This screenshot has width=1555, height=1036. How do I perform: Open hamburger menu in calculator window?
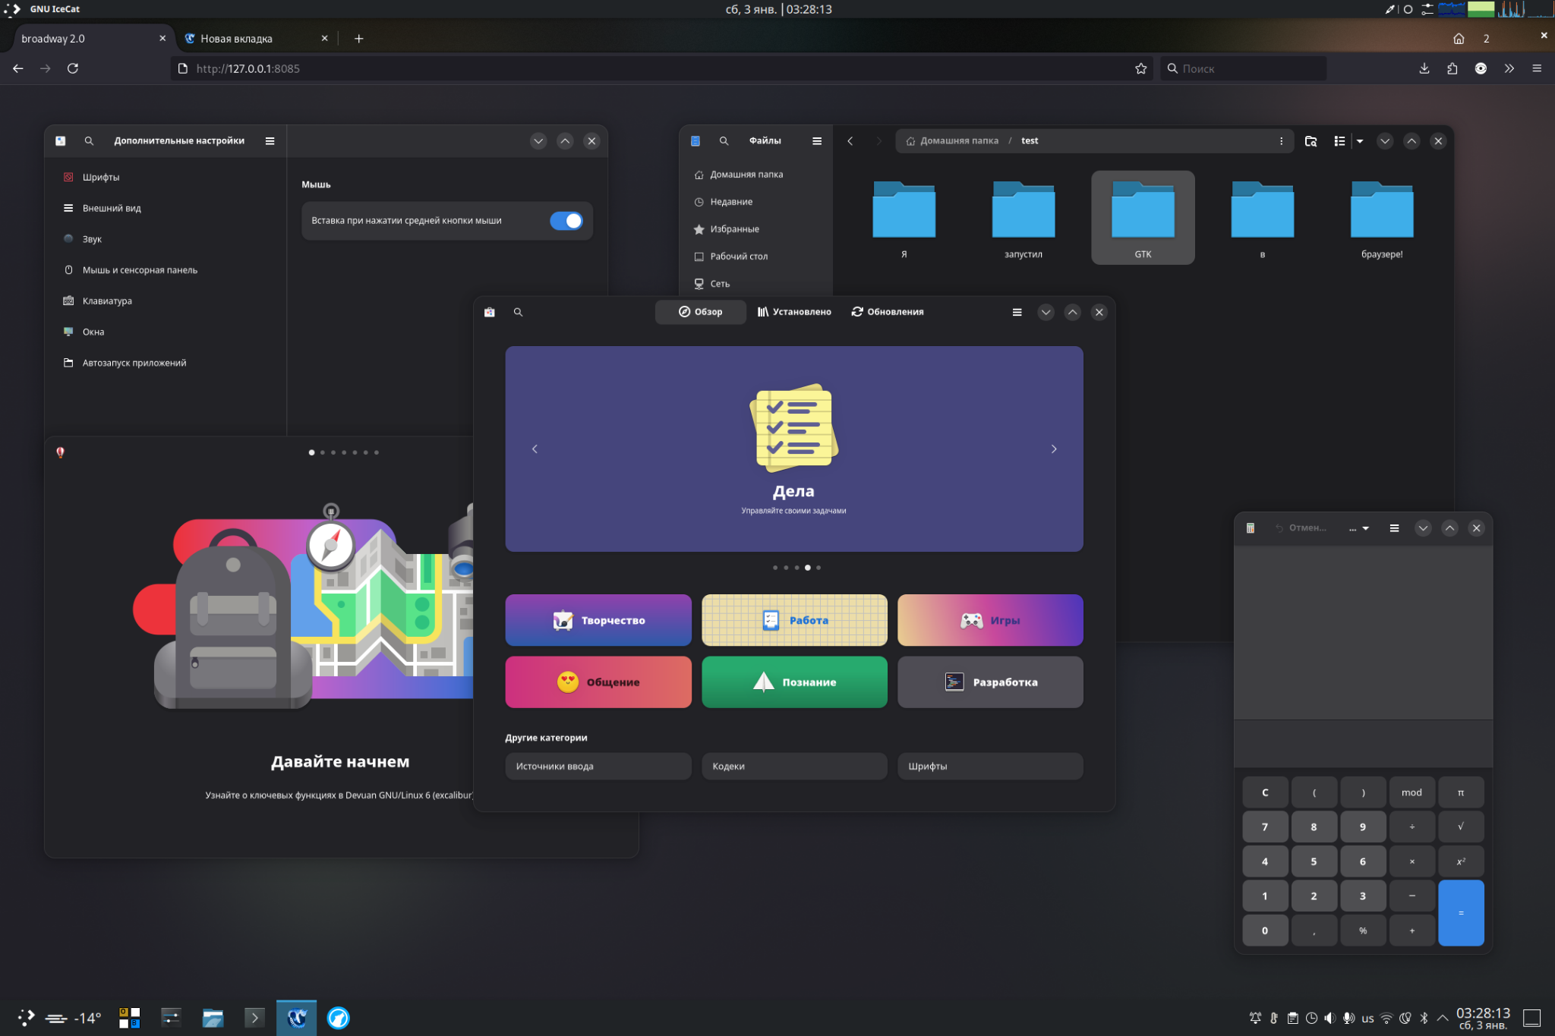(x=1394, y=528)
